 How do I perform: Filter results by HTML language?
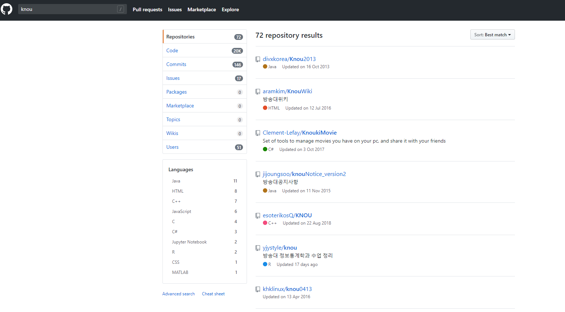point(205,191)
